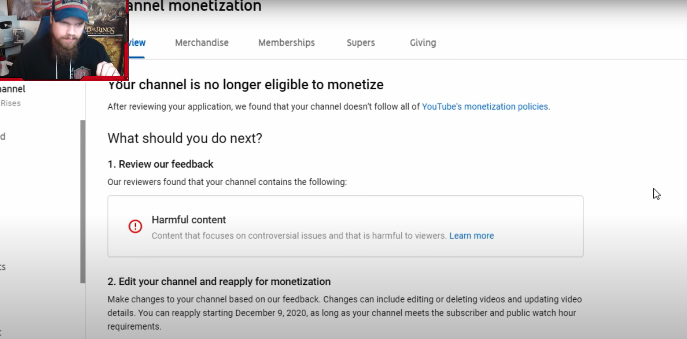The image size is (687, 339).
Task: Click the channel name ending in Rises
Action: coord(10,103)
